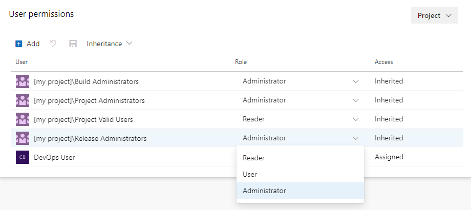
Task: Click the Role column header
Action: tap(241, 62)
